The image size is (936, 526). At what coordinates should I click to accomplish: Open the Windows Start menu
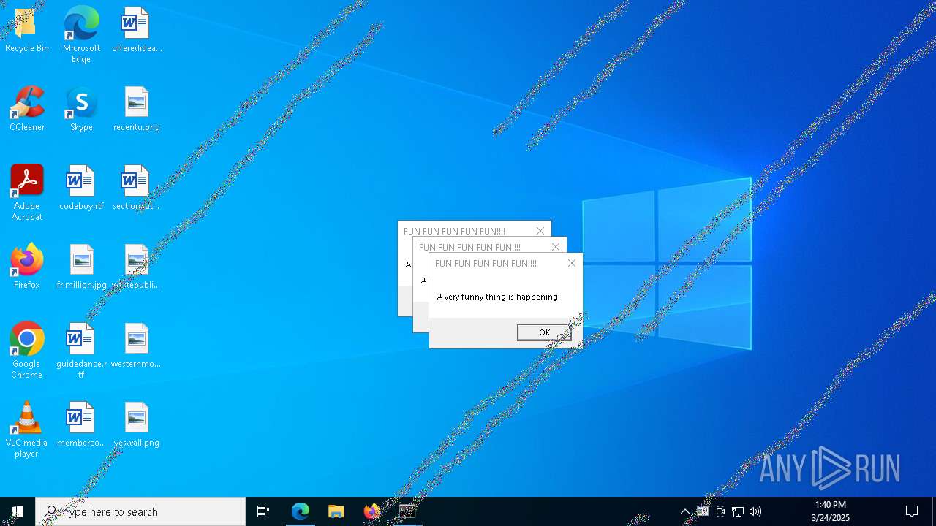pos(18,511)
